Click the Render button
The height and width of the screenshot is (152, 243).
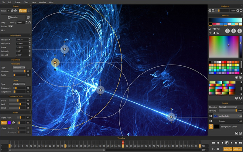tap(13, 17)
